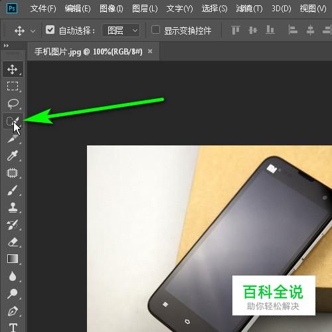Open the 编辑(E) menu
Viewport: 332px width, 332px height.
(78, 9)
